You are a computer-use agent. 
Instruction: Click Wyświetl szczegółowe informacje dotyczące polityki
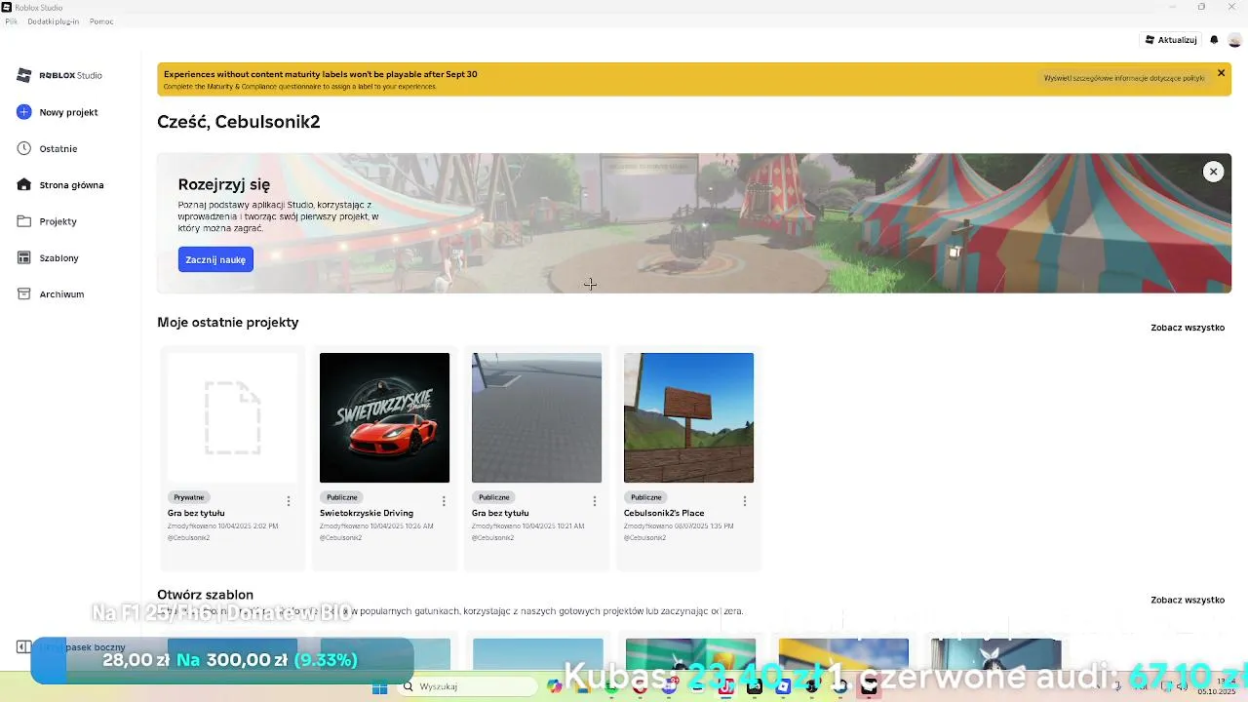point(1124,78)
